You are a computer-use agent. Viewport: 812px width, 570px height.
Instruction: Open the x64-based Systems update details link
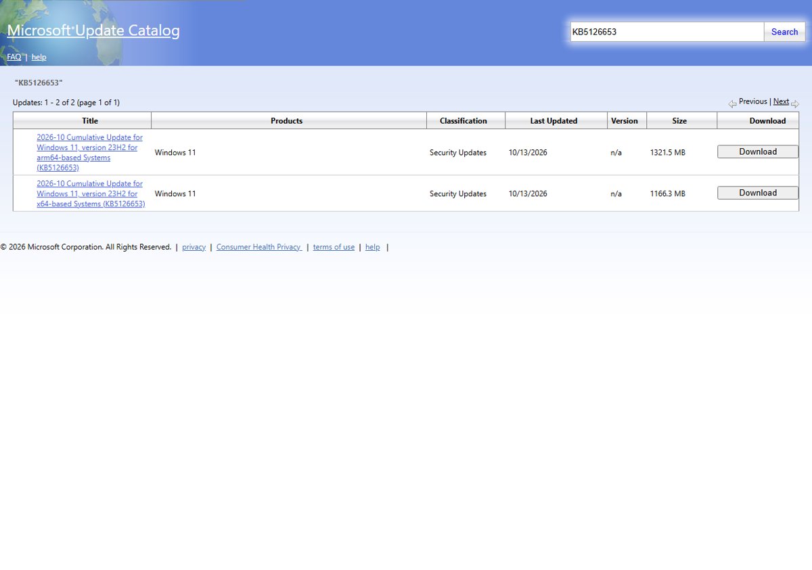[x=91, y=193]
